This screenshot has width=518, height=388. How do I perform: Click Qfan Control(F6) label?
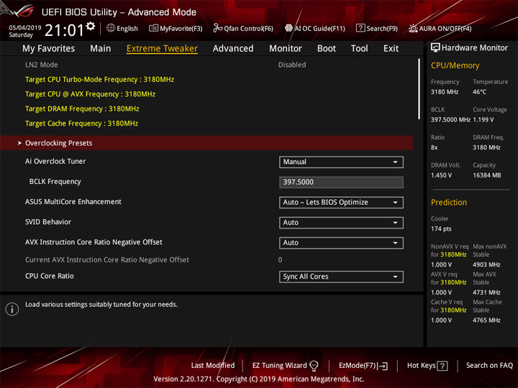[x=248, y=28]
